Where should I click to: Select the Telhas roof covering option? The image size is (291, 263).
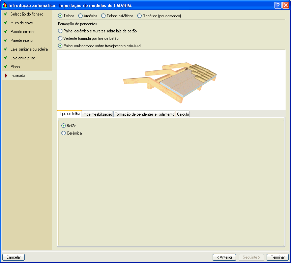click(x=60, y=16)
